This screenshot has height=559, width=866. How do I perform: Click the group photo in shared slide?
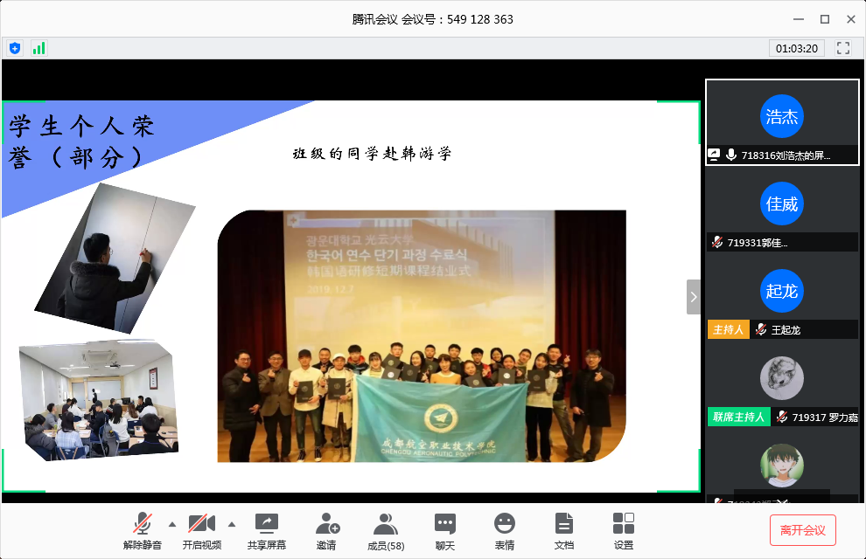[422, 335]
